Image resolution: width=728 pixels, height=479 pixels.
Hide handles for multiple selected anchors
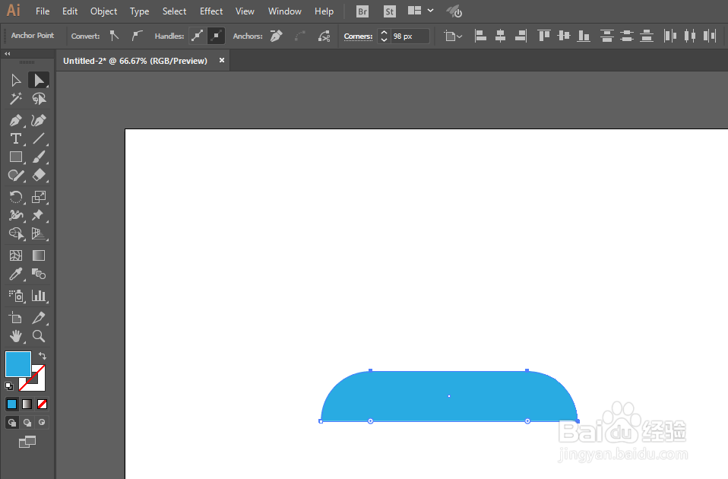coord(216,36)
